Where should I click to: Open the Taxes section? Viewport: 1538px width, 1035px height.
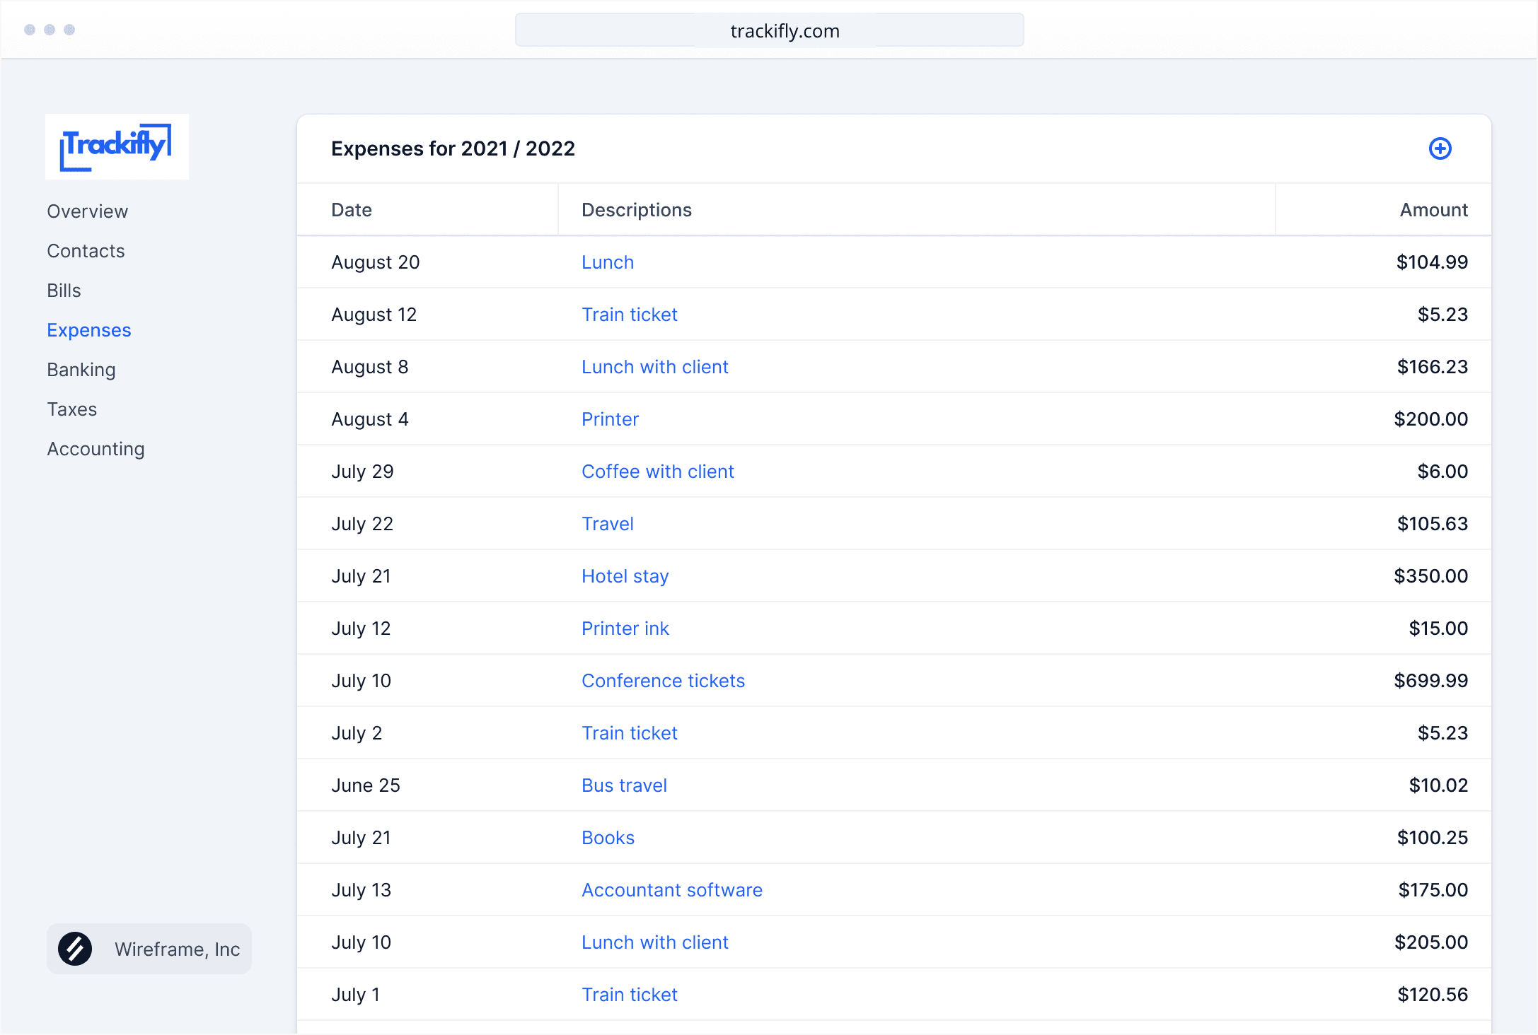pyautogui.click(x=72, y=409)
